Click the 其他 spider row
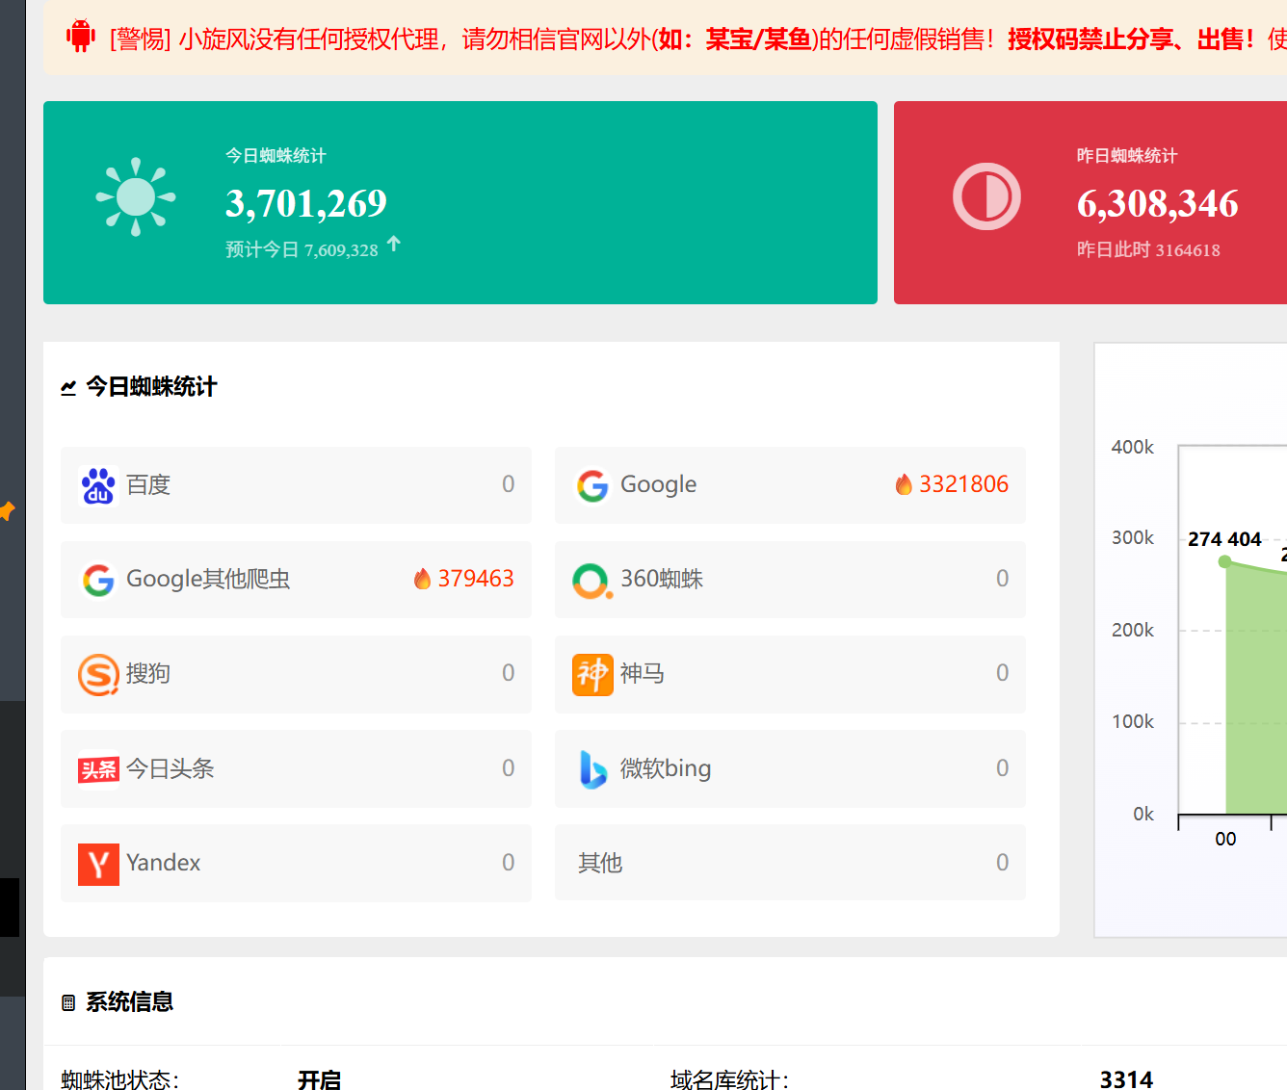The image size is (1287, 1090). [x=790, y=863]
